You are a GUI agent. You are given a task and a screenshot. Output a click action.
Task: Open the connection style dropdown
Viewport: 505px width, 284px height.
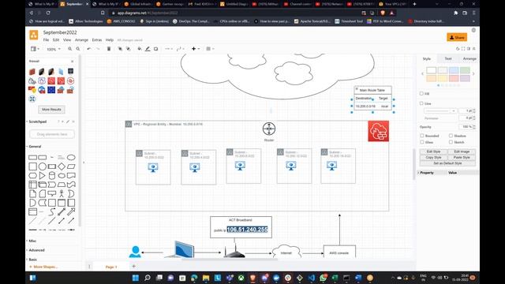pos(169,49)
